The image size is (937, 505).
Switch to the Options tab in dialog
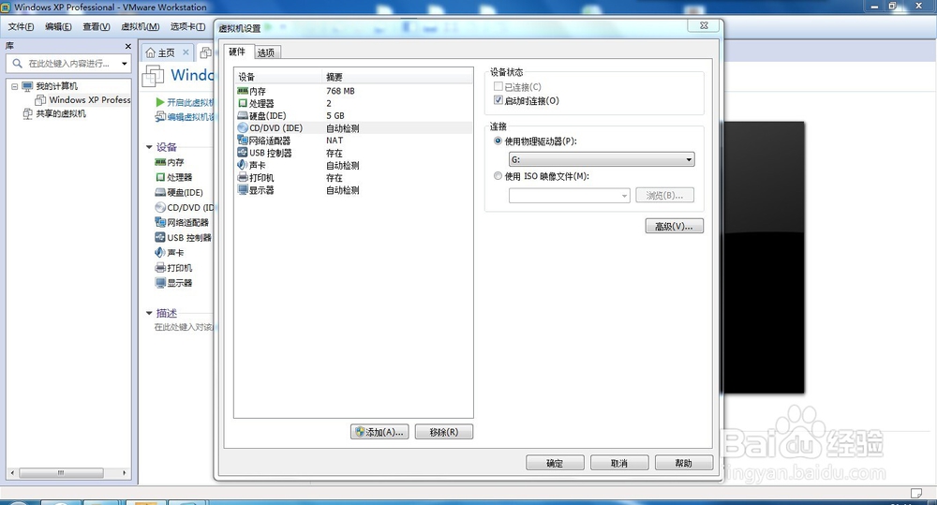point(266,52)
